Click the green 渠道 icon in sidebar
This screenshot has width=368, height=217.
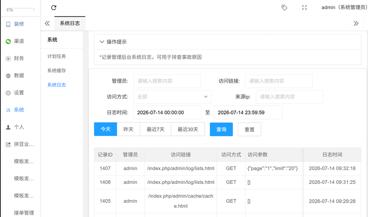click(x=8, y=41)
